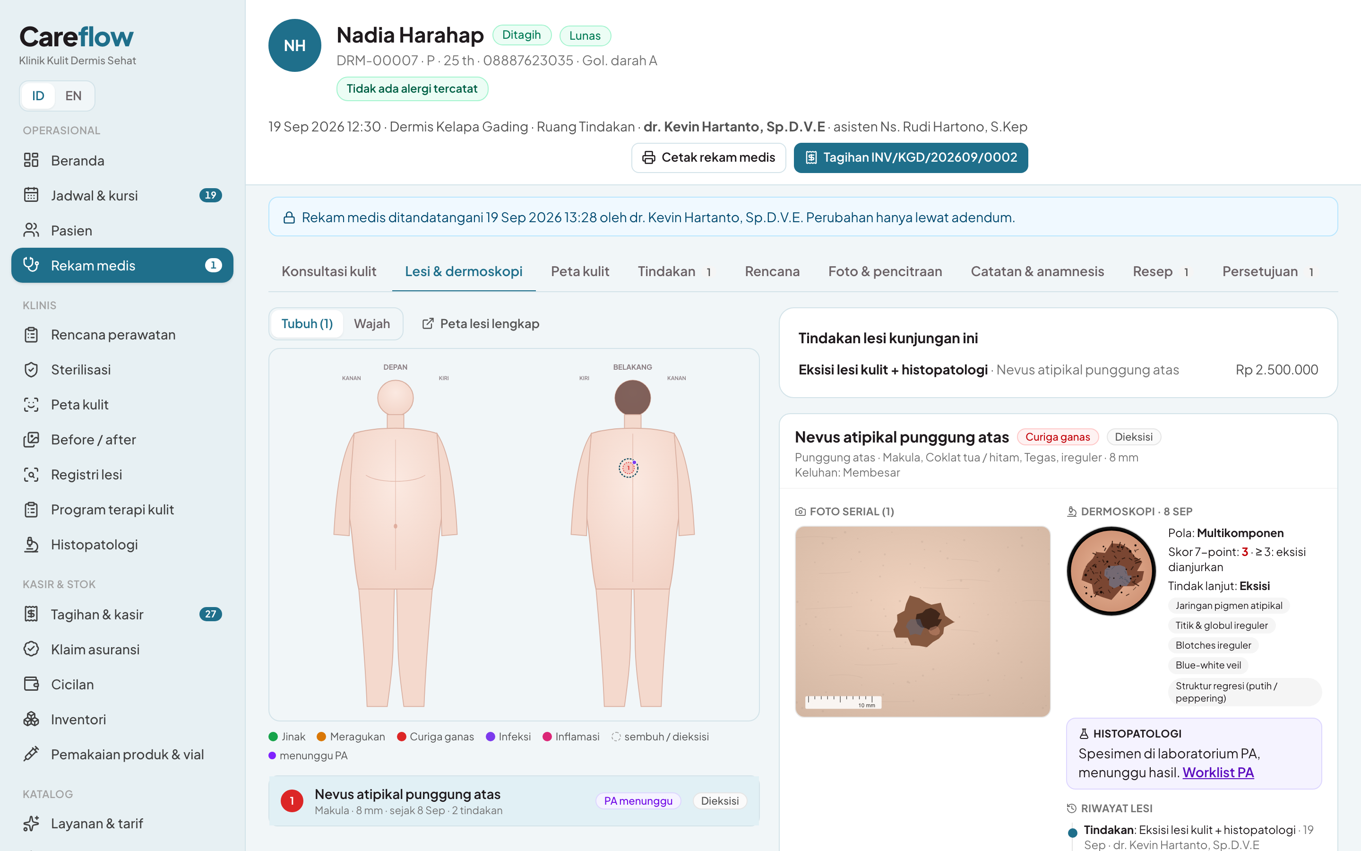Click the Ditagih status badge
This screenshot has width=1361, height=851.
[521, 35]
